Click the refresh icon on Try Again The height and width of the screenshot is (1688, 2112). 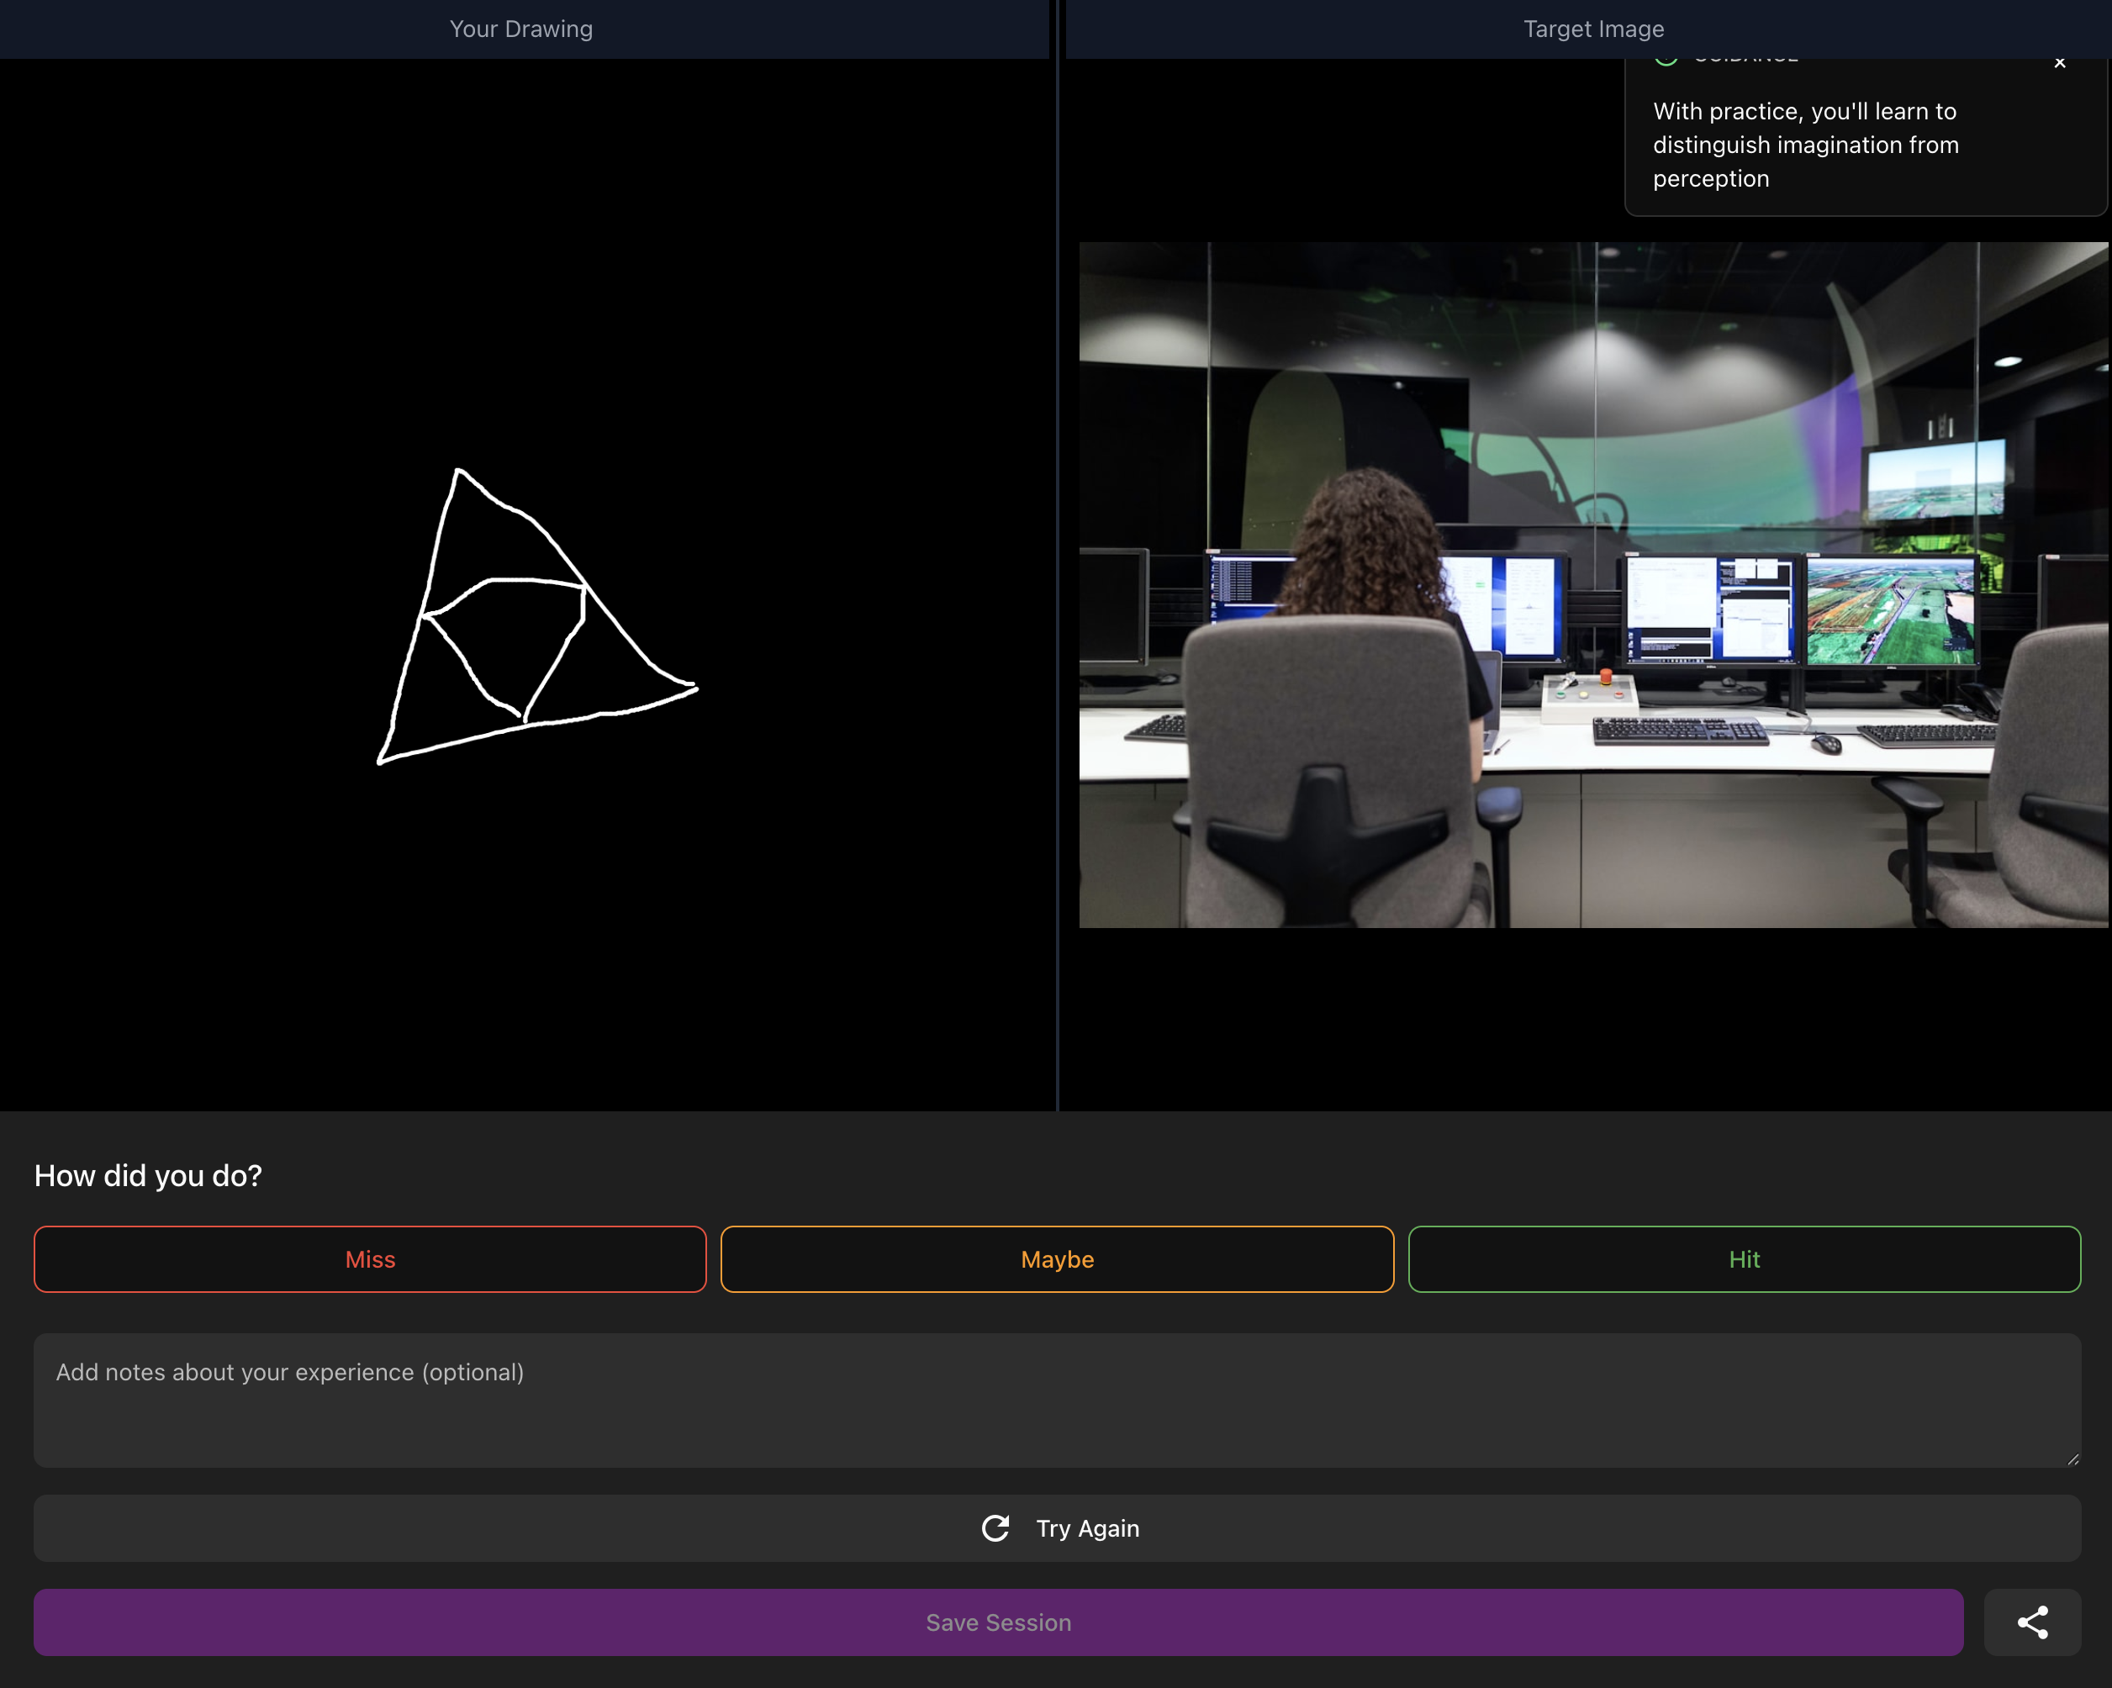pos(995,1528)
